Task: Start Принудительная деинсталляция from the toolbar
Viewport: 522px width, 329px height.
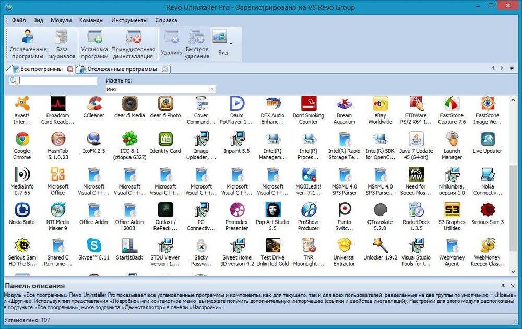Action: pyautogui.click(x=133, y=44)
